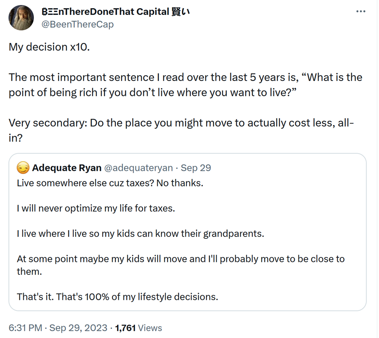Click the 6:31 PM timestamp
379x338 pixels.
tap(25, 328)
